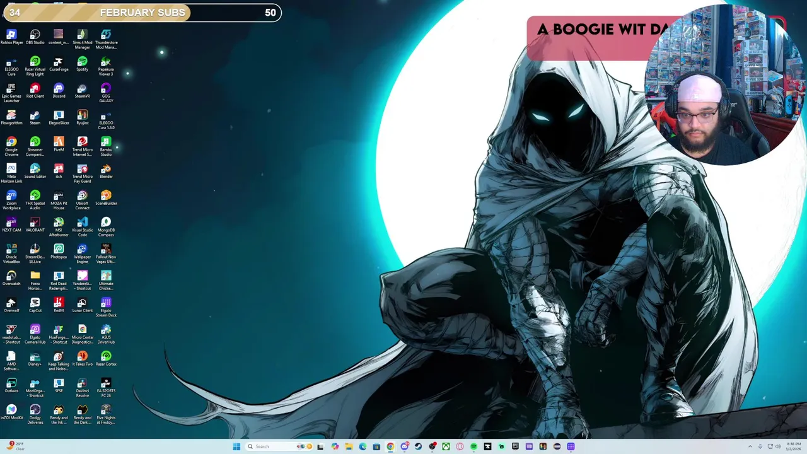This screenshot has height=454, width=807.
Task: Click the GOG GALAXY shortcut
Action: 106,93
